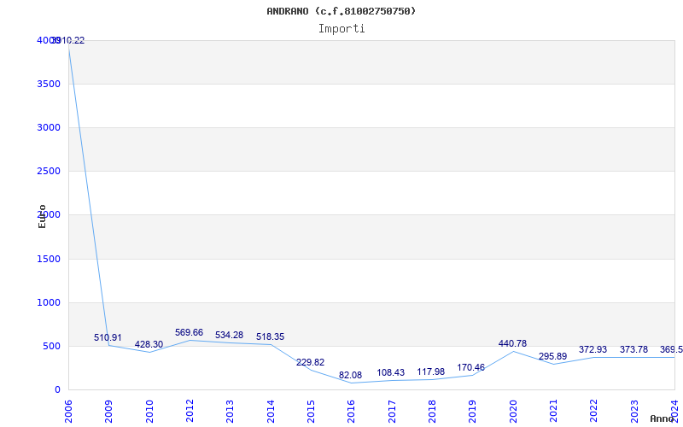Select the 569.66 data label
The width and height of the screenshot is (683, 427).
tap(189, 333)
